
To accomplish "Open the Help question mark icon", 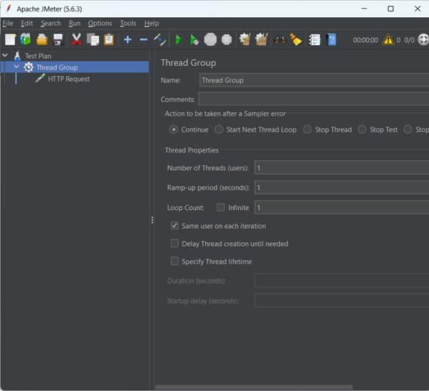I will point(332,39).
